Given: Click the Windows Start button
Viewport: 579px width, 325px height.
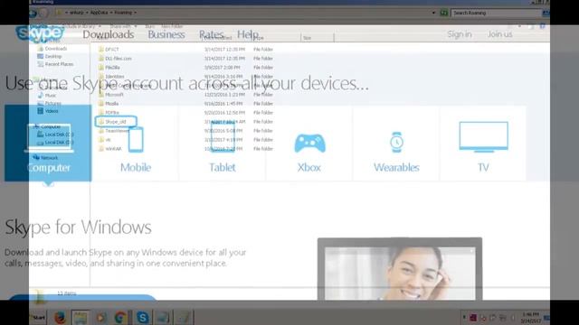Looking at the screenshot, I should point(38,317).
